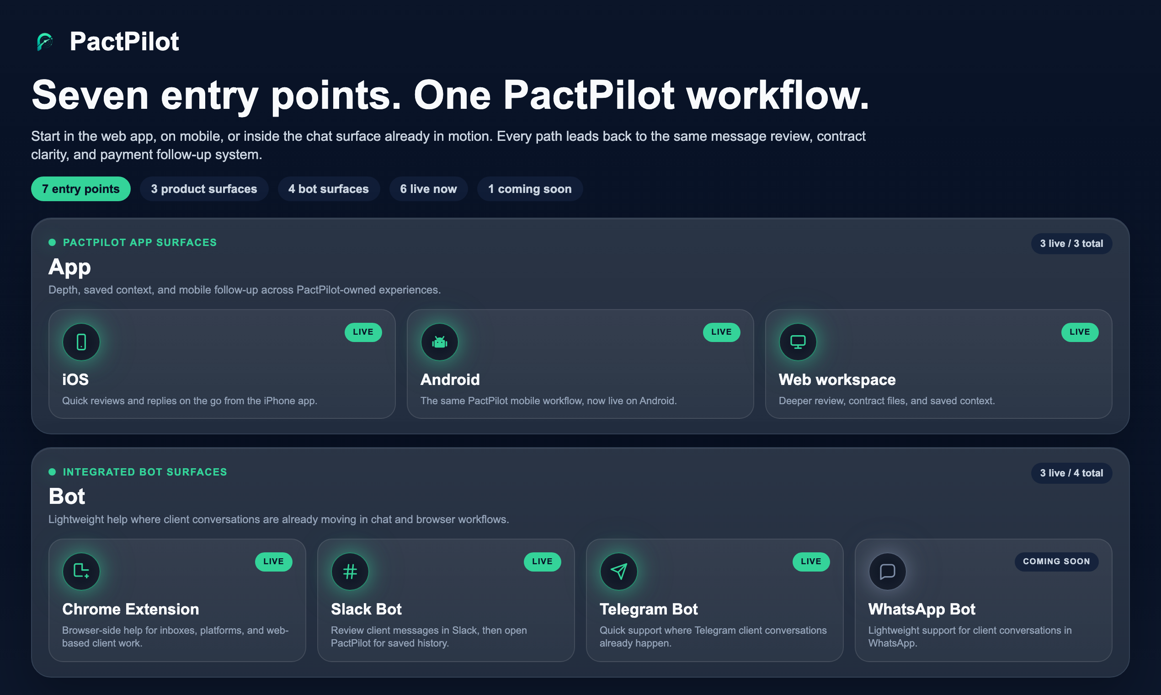
Task: Click the text 'Lightweight support for client conversations in WhatsApp.'
Action: point(970,637)
